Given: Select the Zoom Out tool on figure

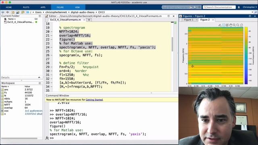Looking at the screenshot, I should point(238,25).
